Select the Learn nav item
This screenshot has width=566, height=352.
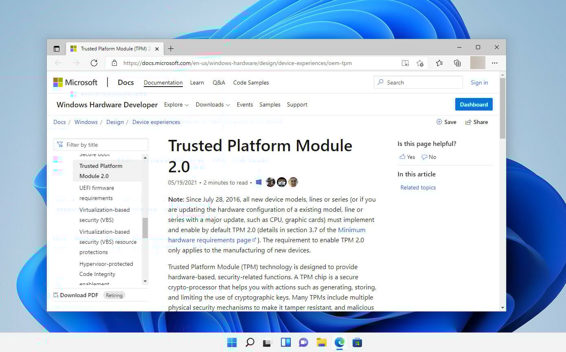coord(197,83)
